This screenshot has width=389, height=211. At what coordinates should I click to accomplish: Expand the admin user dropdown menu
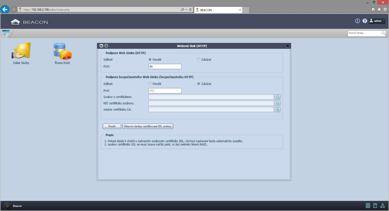pos(377,21)
